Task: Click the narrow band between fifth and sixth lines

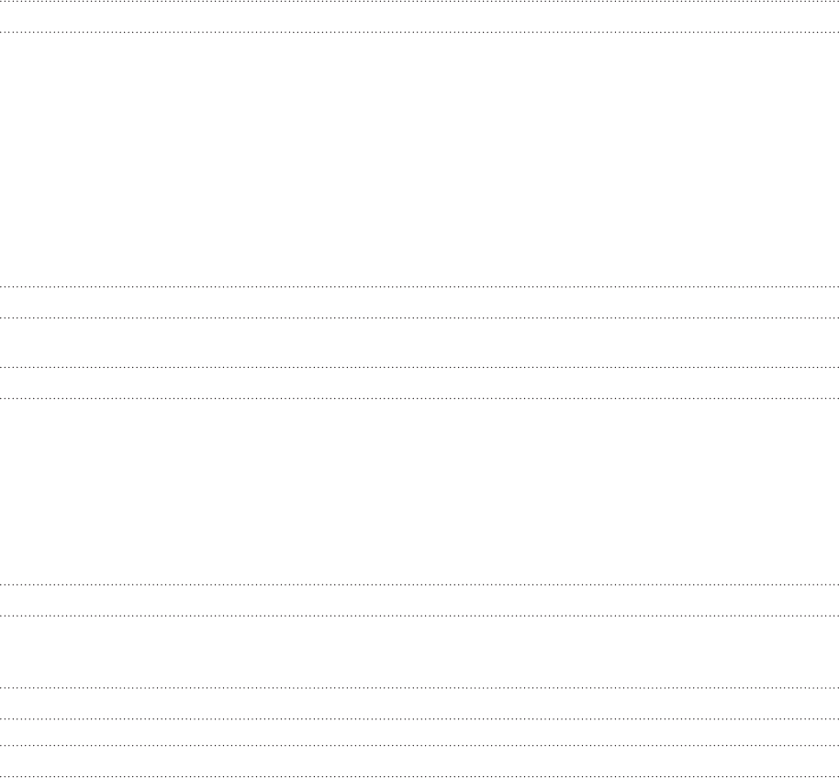Action: pyautogui.click(x=419, y=383)
